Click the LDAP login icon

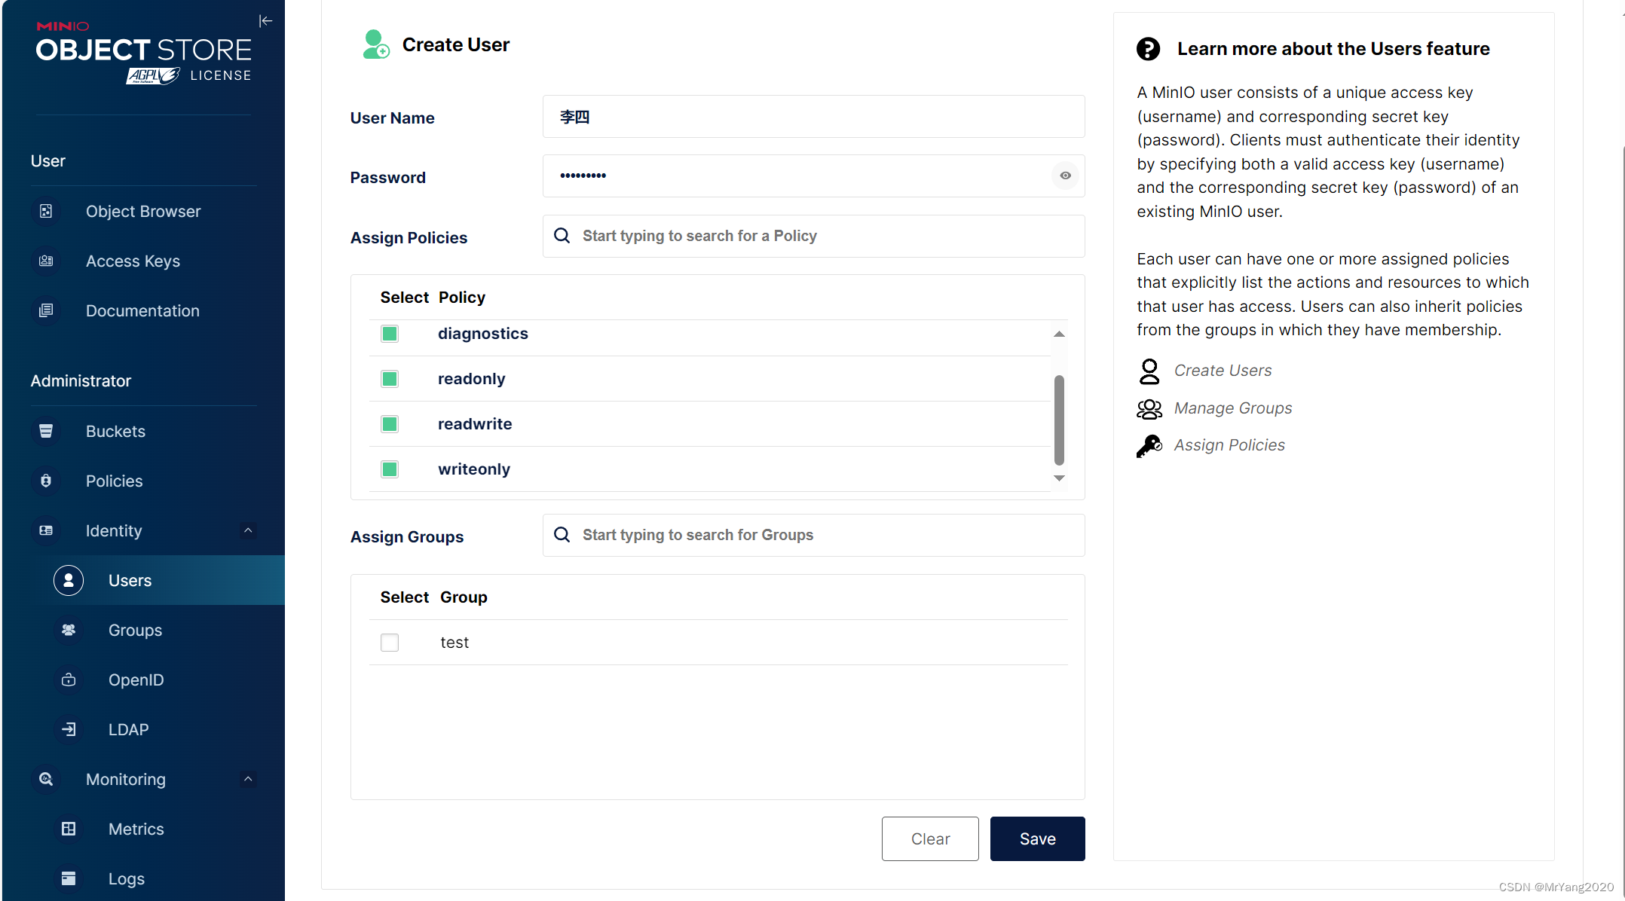pyautogui.click(x=69, y=730)
